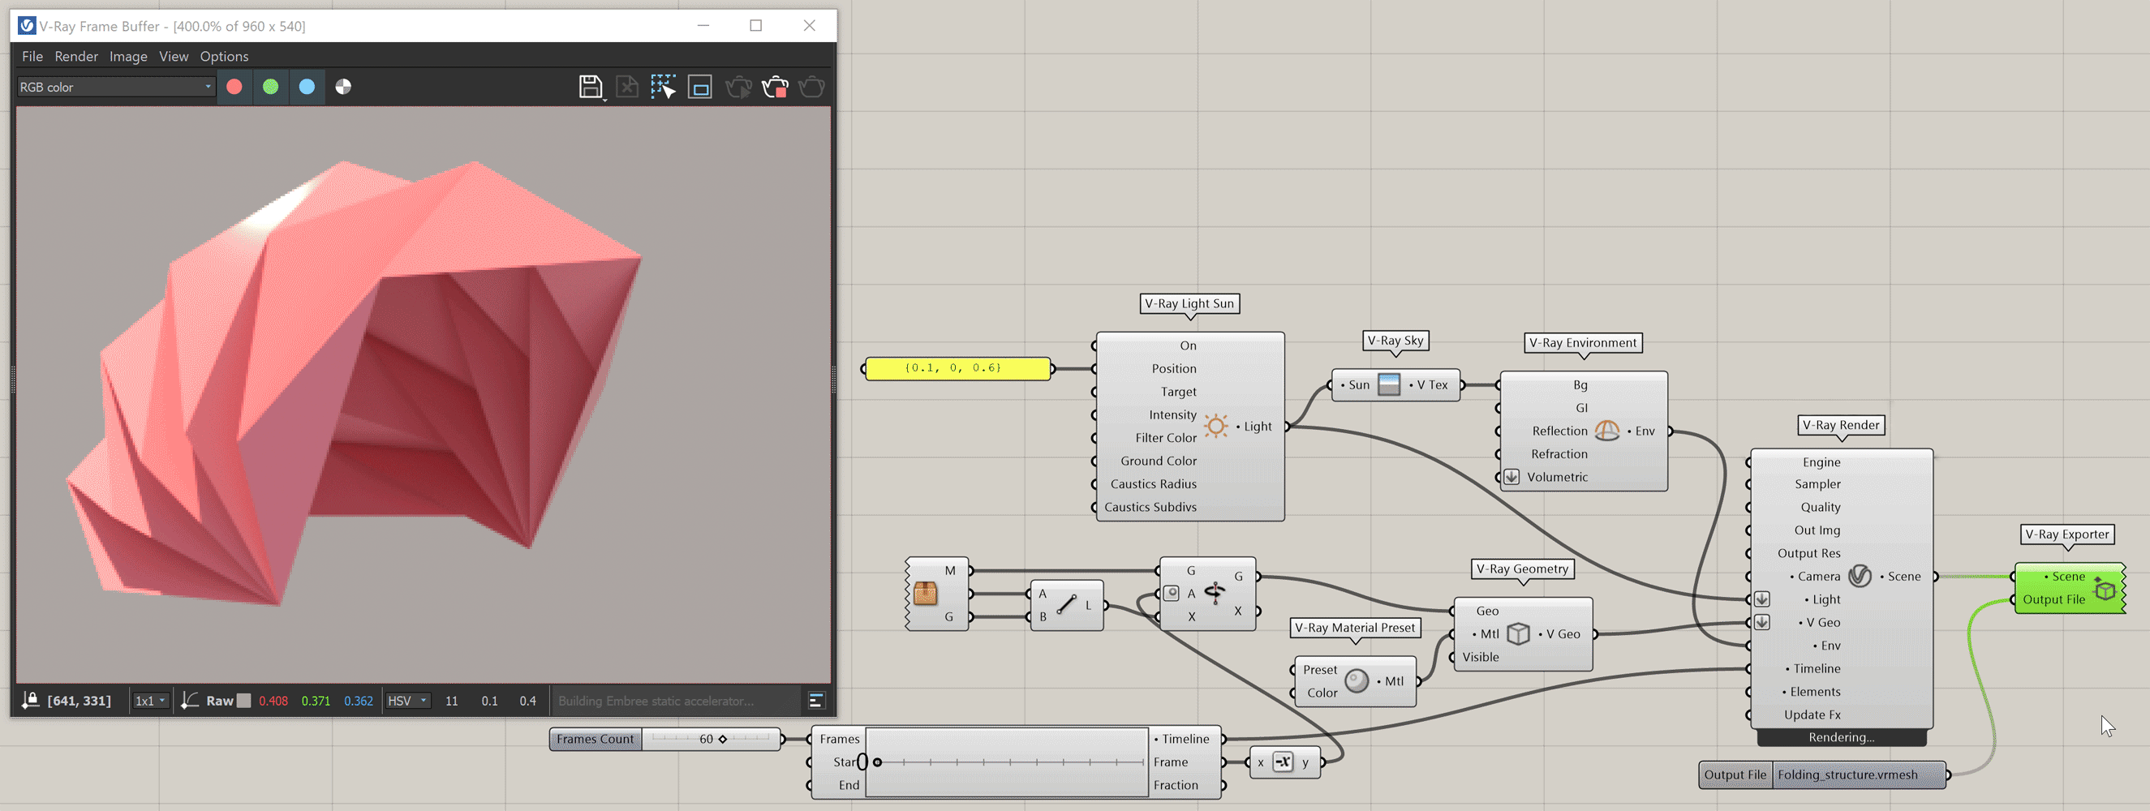
Task: Click the Render last teapot icon
Action: pyautogui.click(x=811, y=87)
